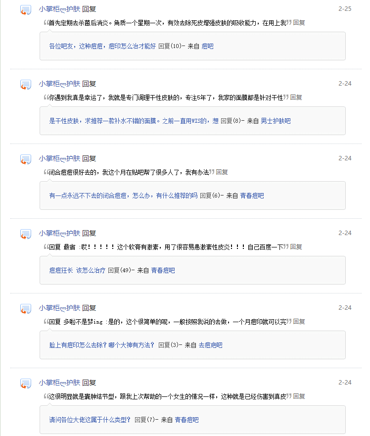Go to the 痘吧 forum
The height and width of the screenshot is (436, 370).
[x=207, y=46]
